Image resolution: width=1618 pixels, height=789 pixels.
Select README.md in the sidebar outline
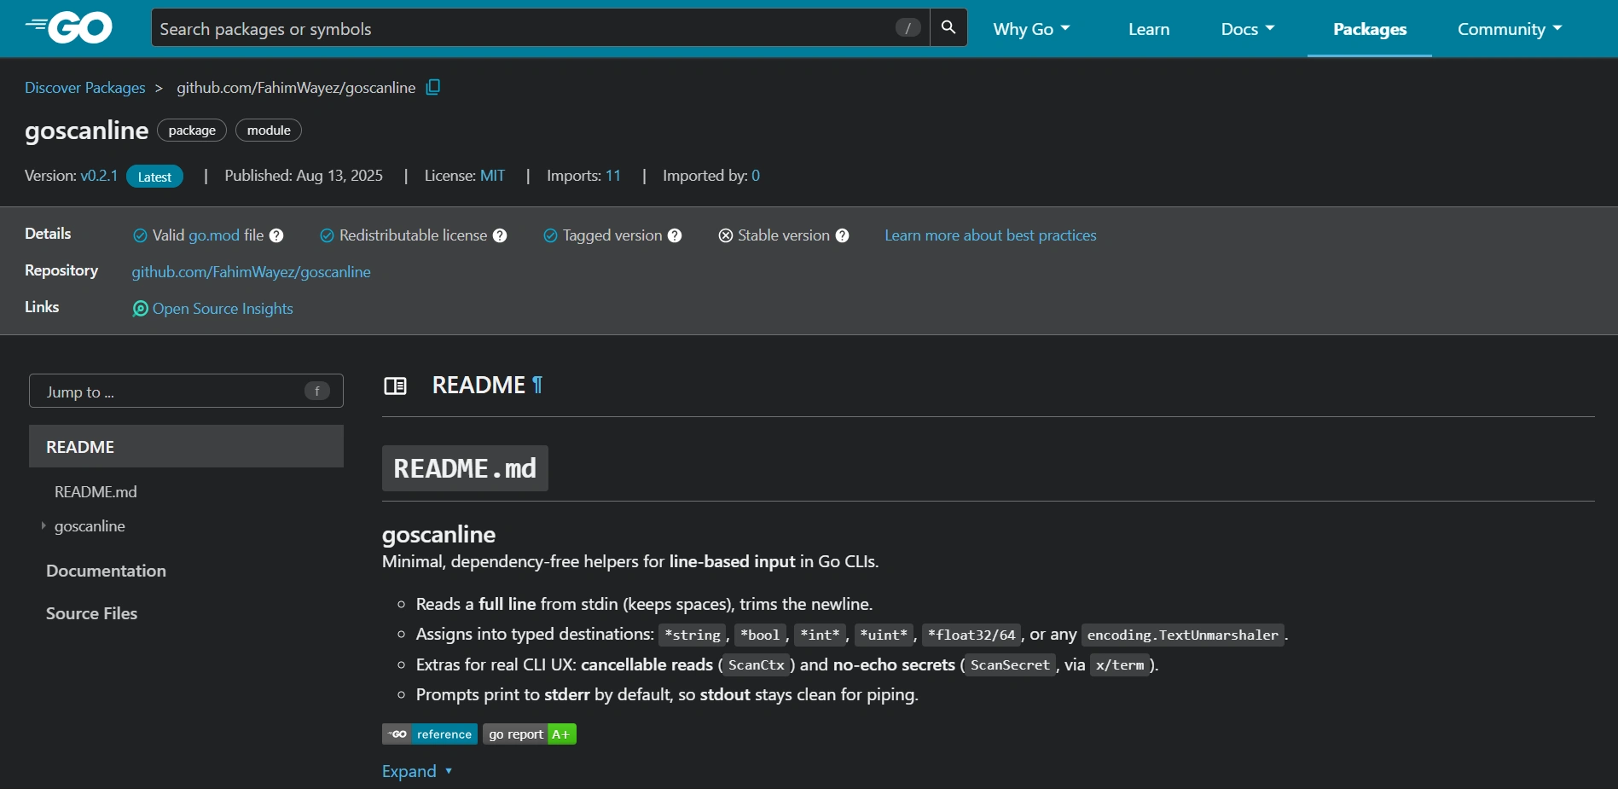pyautogui.click(x=96, y=492)
